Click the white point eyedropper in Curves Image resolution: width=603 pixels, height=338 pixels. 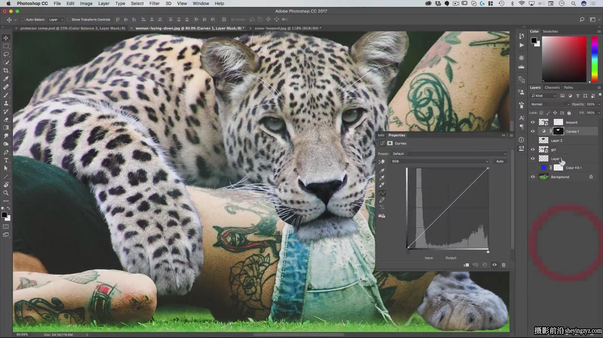pyautogui.click(x=382, y=185)
